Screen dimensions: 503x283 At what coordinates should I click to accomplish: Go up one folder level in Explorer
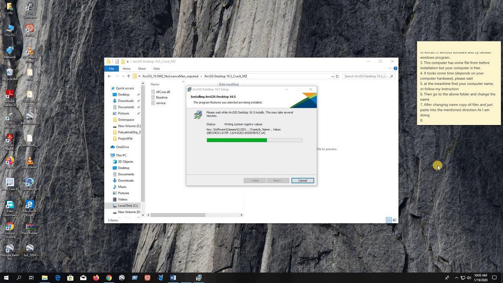[129, 76]
